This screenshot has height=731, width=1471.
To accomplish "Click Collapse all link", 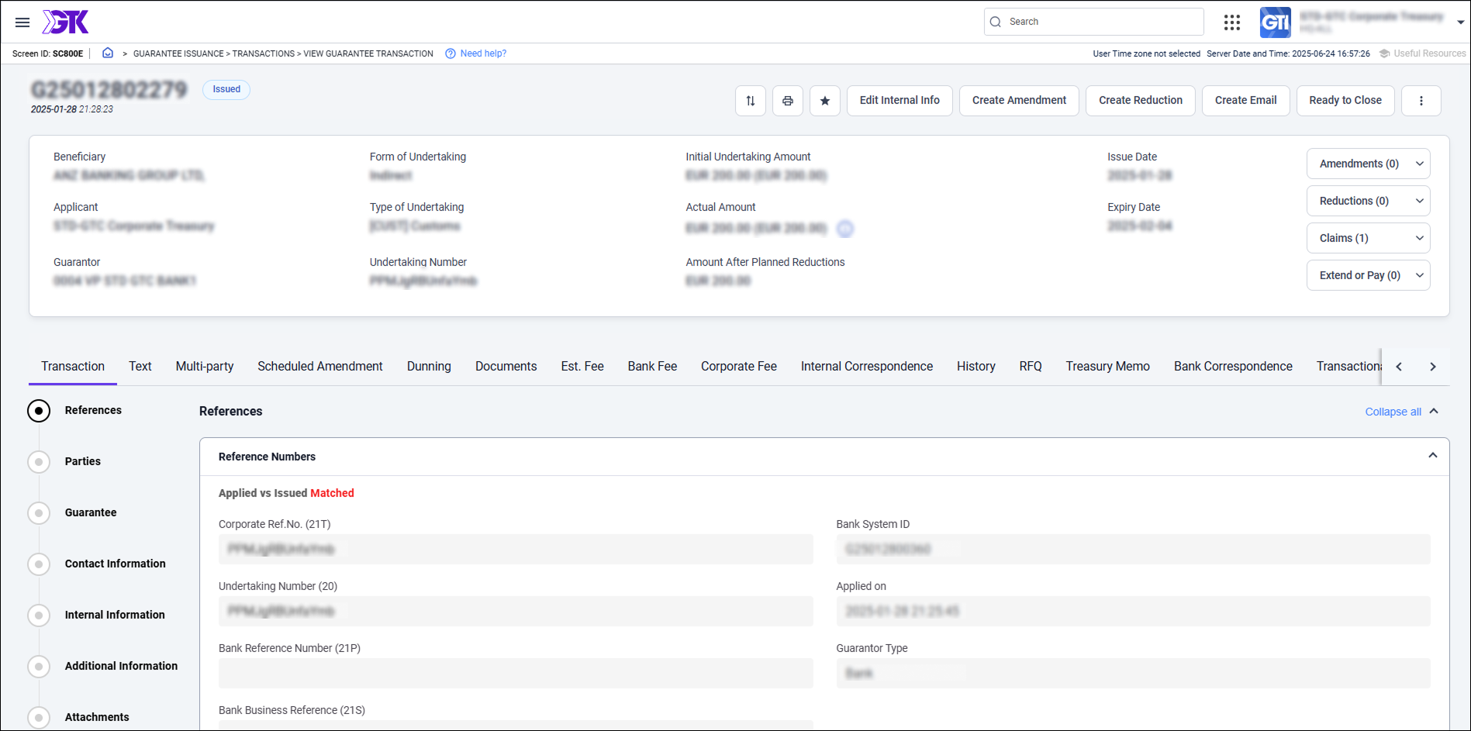I will 1393,412.
